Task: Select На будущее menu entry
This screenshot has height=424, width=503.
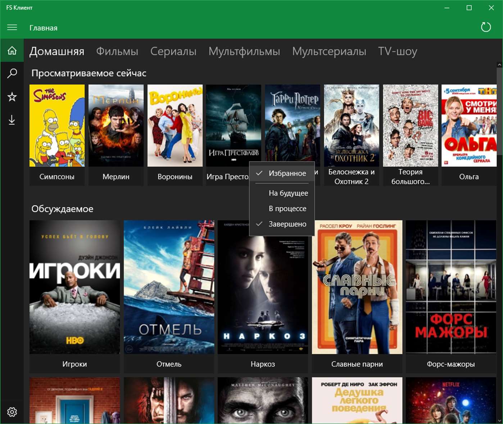Action: (x=282, y=193)
